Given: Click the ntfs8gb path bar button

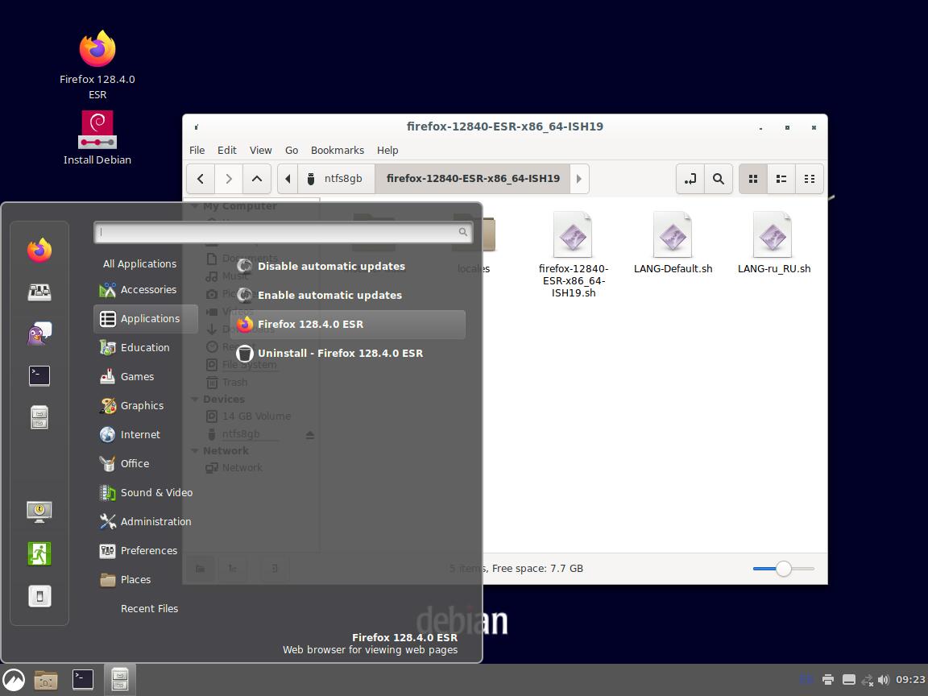Looking at the screenshot, I should click(x=336, y=179).
